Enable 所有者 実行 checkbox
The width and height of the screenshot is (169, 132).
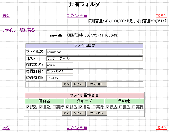54,107
